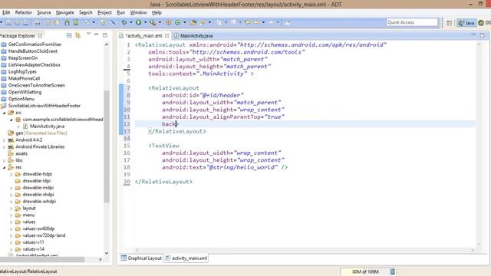Switch to the Java perspective
This screenshot has height=276, width=491.
466,23
